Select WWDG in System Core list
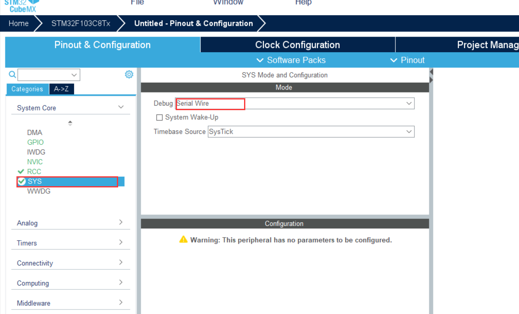Image resolution: width=519 pixels, height=314 pixels. point(39,191)
